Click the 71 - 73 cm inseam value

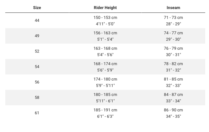173,18
